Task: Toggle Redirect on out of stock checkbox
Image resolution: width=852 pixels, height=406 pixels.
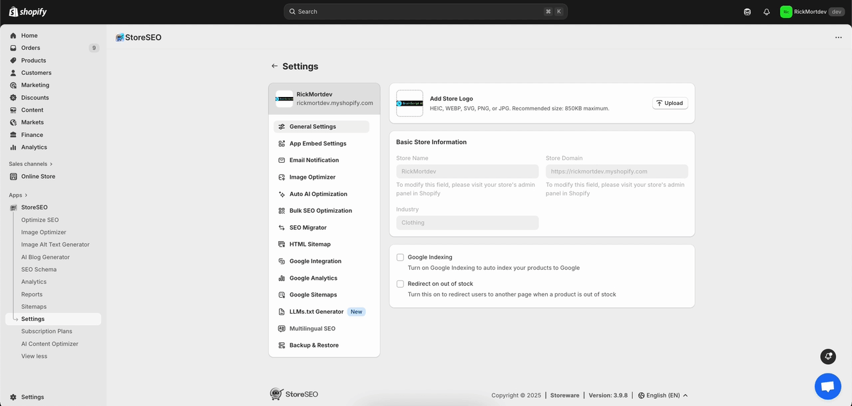Action: point(400,284)
